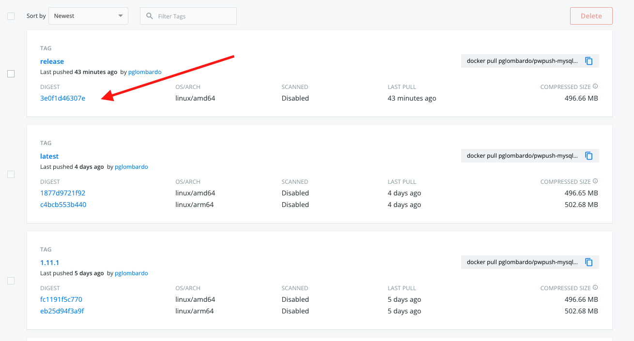
Task: Click 5 days ago in the fc1191f5c770 row
Action: [x=404, y=299]
